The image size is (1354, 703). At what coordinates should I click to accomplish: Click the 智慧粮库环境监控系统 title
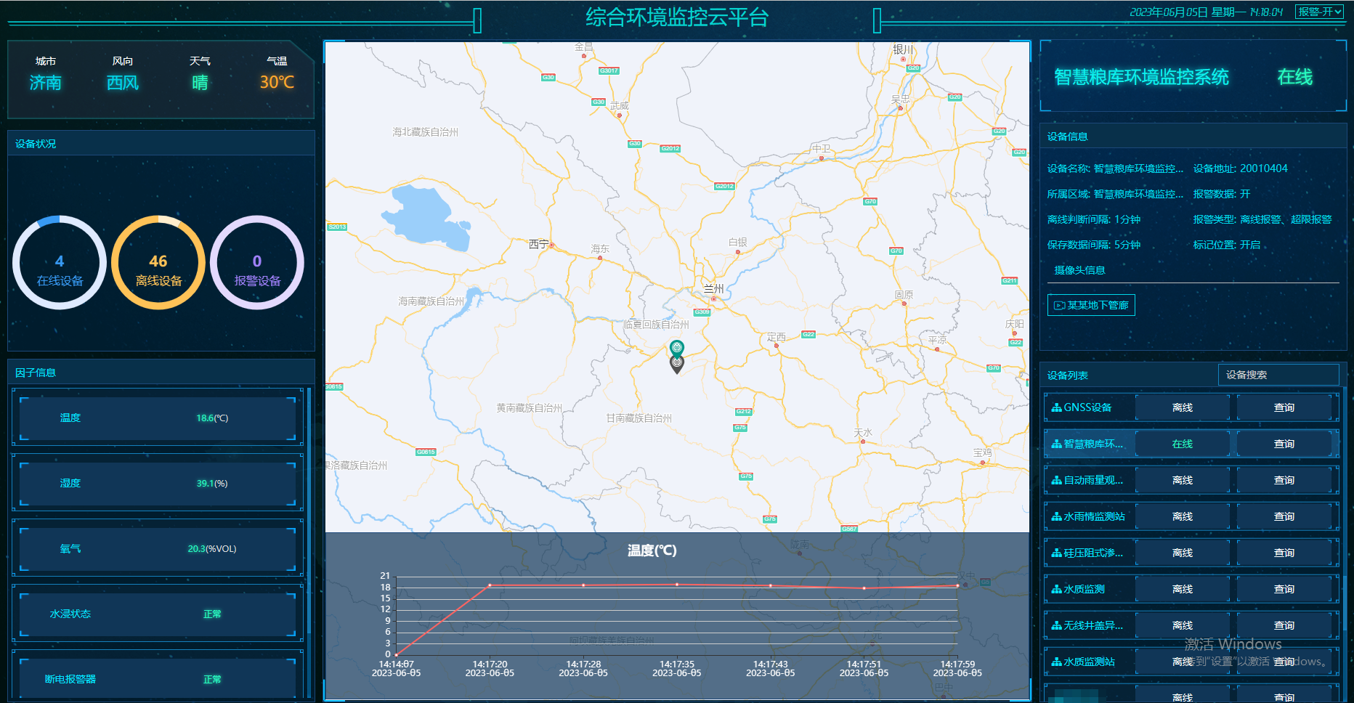[x=1141, y=77]
